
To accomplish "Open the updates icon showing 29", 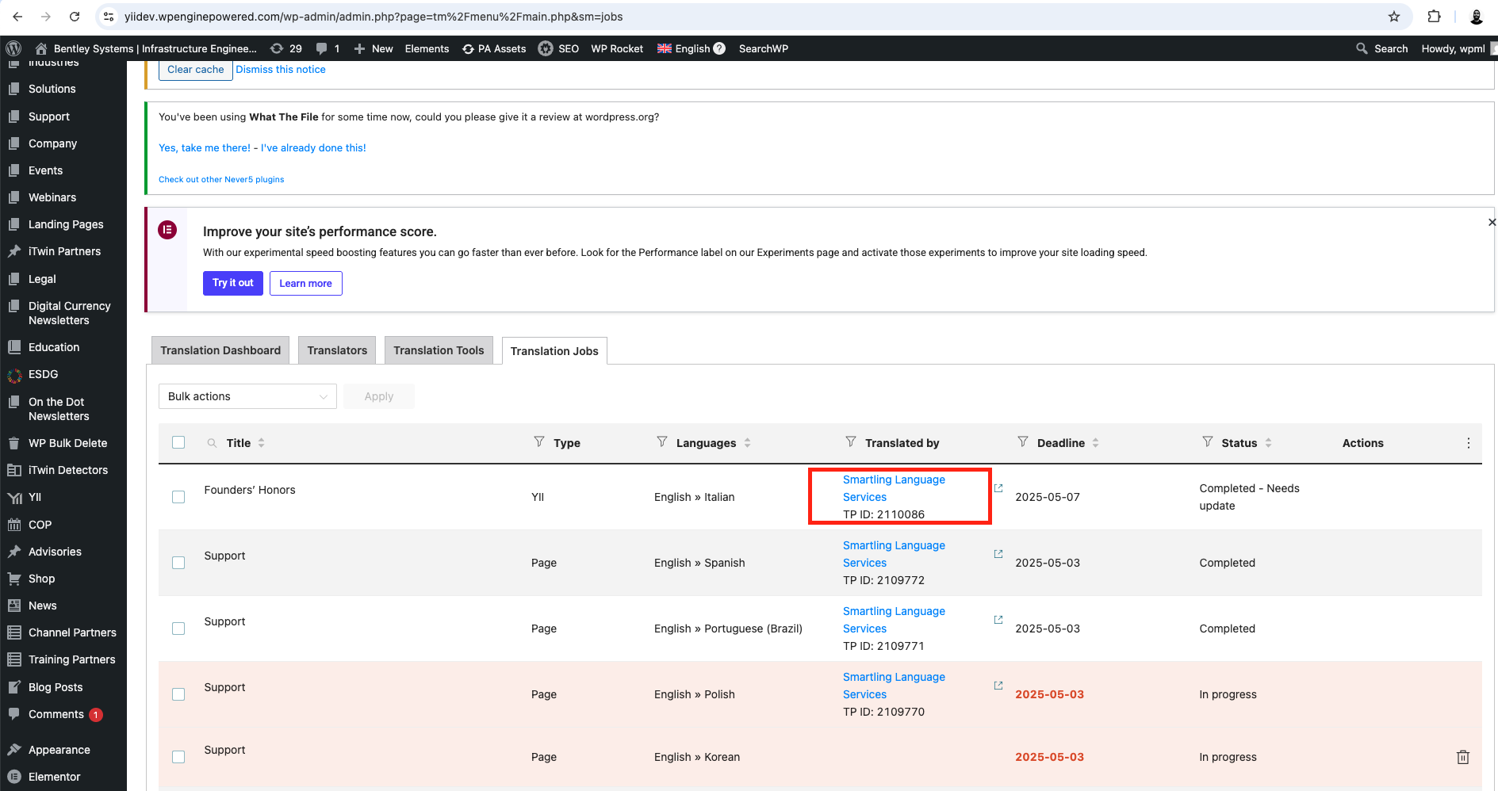I will pos(286,48).
